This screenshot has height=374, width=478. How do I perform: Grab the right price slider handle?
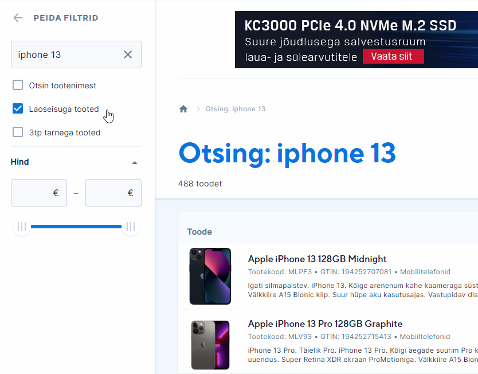(x=131, y=227)
